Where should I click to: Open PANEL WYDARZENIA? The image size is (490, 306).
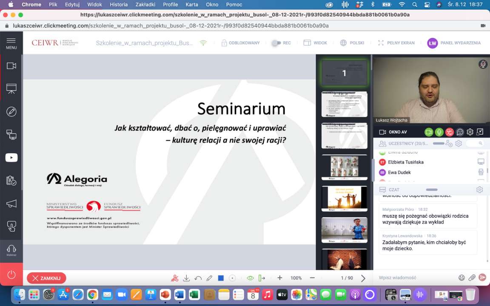click(x=454, y=43)
